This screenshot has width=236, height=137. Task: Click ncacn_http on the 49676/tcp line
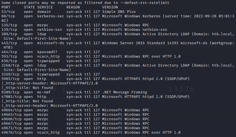tap(48, 133)
